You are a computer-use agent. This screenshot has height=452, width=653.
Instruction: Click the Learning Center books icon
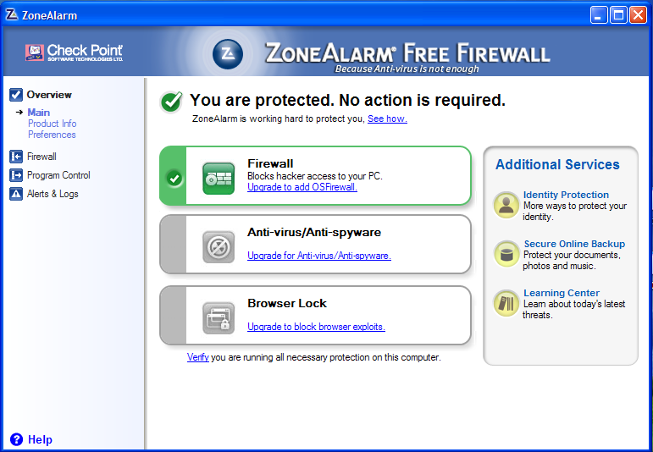(506, 303)
